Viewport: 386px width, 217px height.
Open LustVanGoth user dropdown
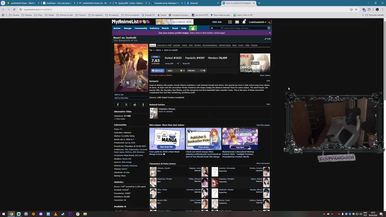click(258, 22)
